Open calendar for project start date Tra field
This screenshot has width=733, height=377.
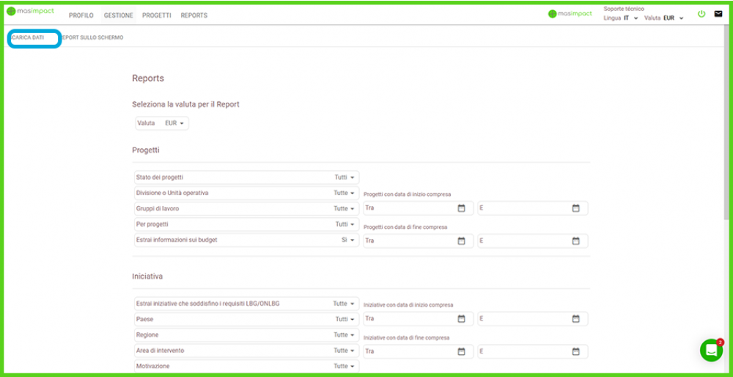[x=461, y=208]
